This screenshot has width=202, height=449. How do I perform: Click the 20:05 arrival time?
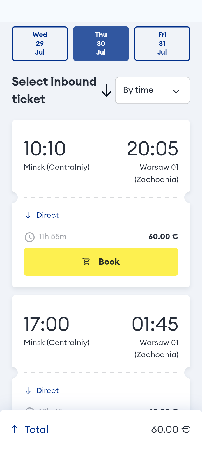(152, 148)
